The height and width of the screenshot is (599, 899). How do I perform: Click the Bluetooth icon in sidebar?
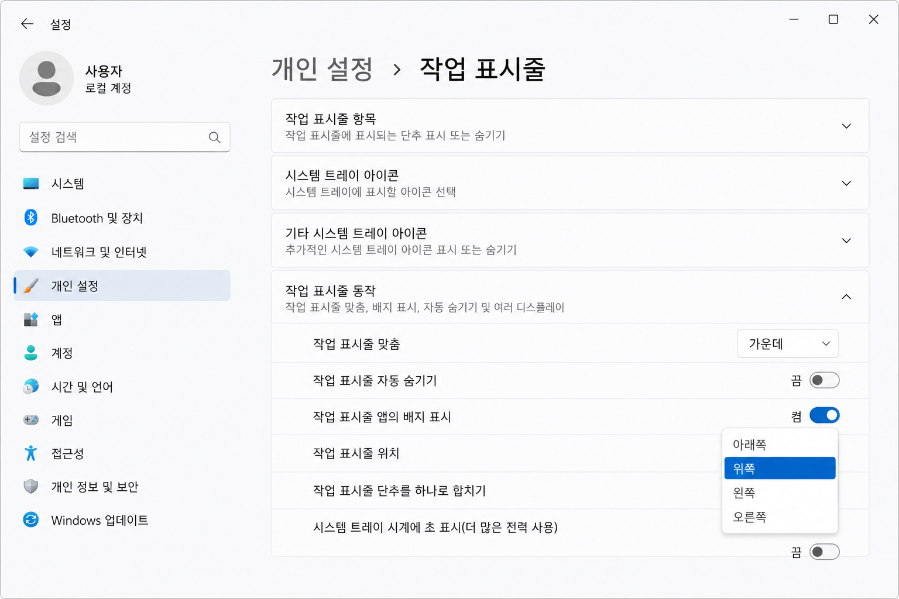[x=31, y=218]
